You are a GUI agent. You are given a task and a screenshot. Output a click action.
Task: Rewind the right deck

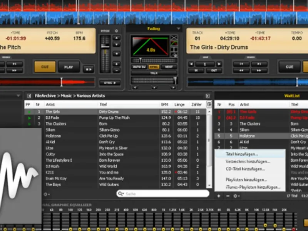tap(241, 70)
